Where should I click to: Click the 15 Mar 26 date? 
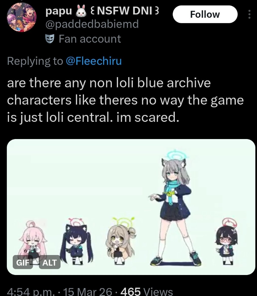tap(88, 292)
